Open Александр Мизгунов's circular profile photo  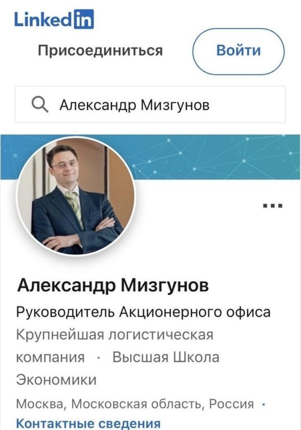(x=76, y=196)
